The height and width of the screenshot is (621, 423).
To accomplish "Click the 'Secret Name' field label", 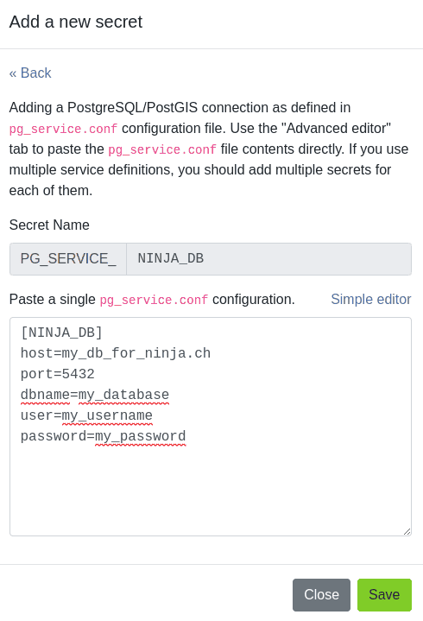I will coord(49,225).
